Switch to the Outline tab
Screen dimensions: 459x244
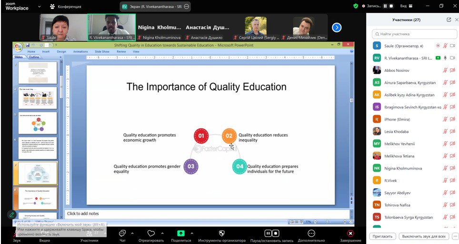click(34, 57)
